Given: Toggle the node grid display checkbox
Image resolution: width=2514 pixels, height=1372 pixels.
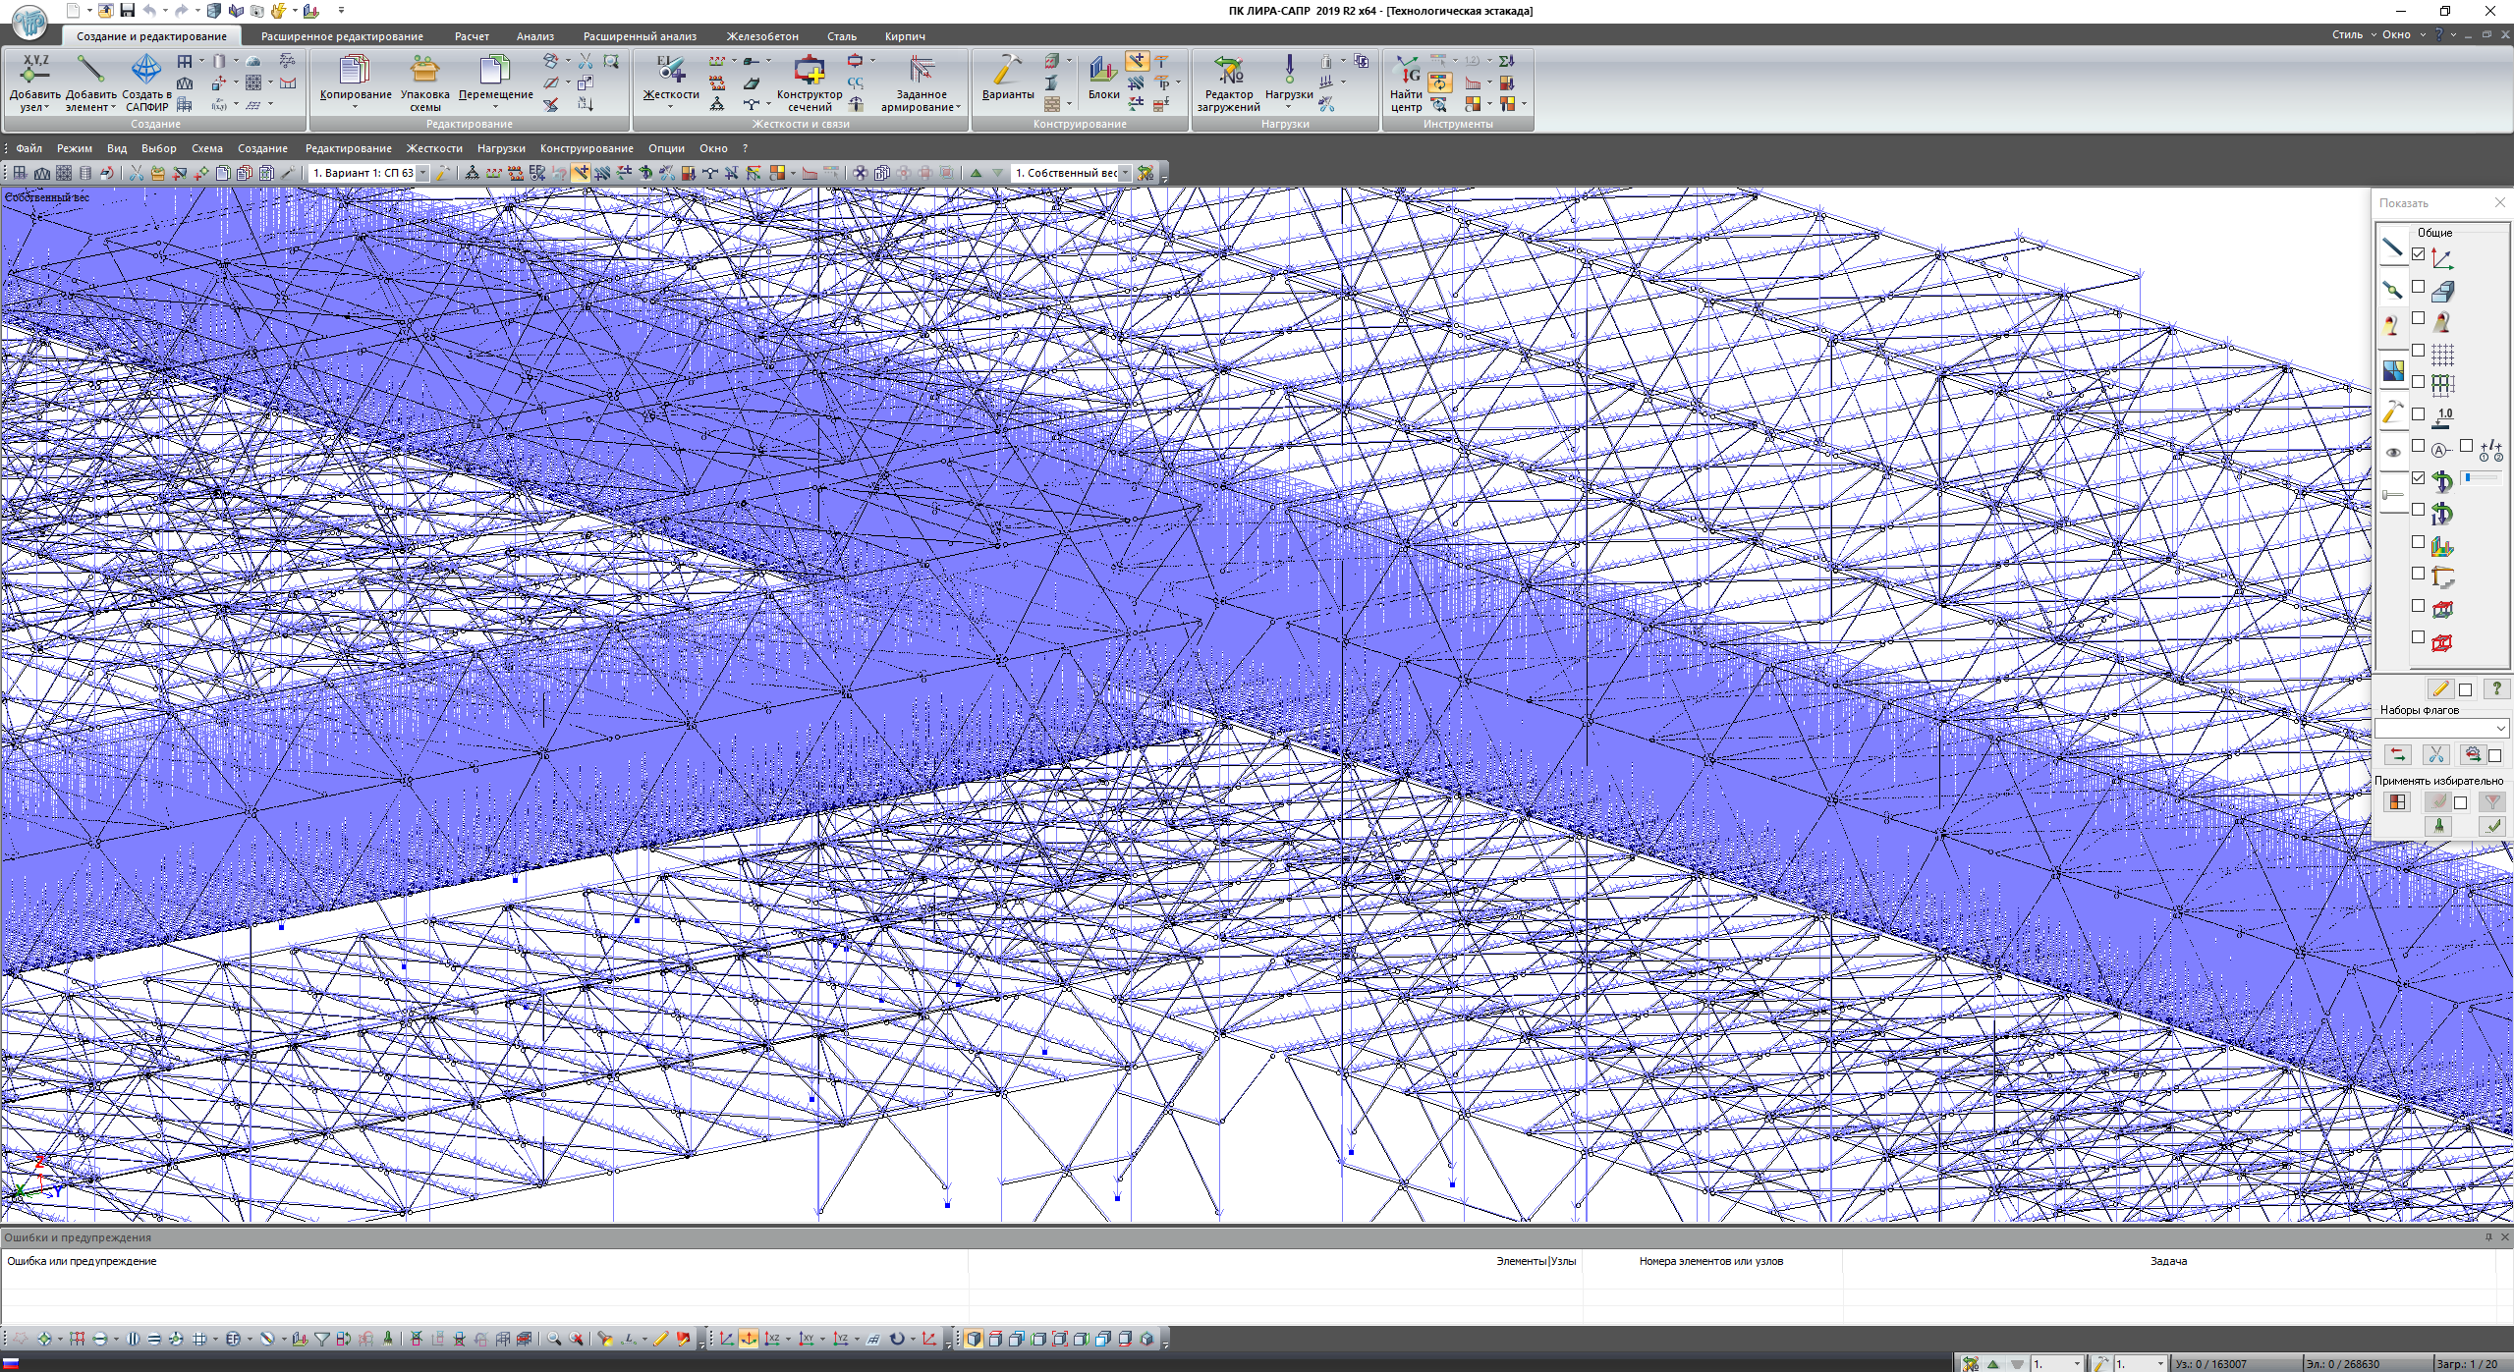Looking at the screenshot, I should point(2419,351).
